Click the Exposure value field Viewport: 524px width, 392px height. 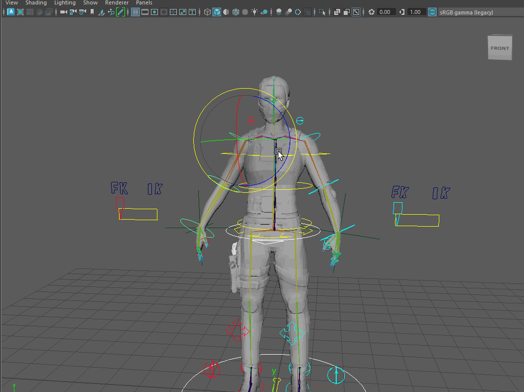pos(386,12)
